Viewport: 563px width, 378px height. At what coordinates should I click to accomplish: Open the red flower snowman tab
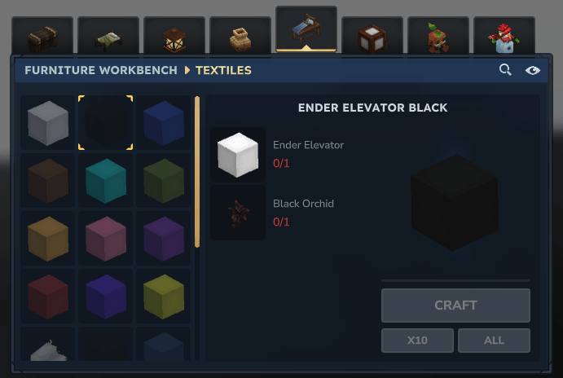504,36
